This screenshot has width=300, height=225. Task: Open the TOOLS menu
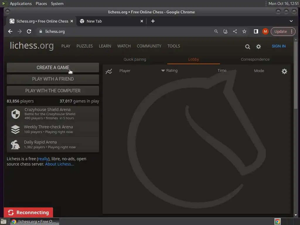tap(174, 46)
